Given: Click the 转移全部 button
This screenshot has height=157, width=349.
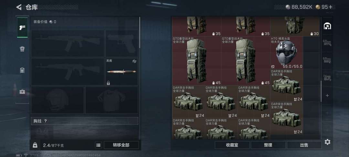Looking at the screenshot, I should coord(121,145).
